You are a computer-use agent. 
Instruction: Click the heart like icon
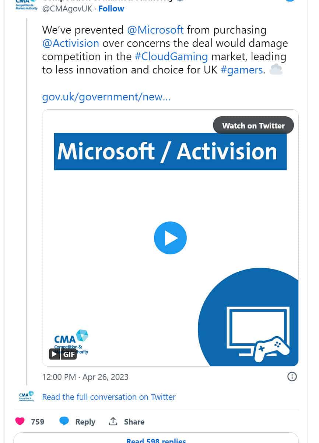20,422
